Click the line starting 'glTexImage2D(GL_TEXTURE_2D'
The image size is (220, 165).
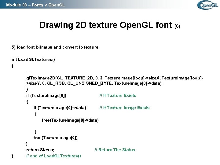pyautogui.click(x=115, y=78)
